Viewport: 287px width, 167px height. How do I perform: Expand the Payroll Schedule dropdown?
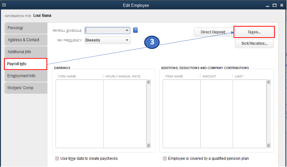[127, 31]
